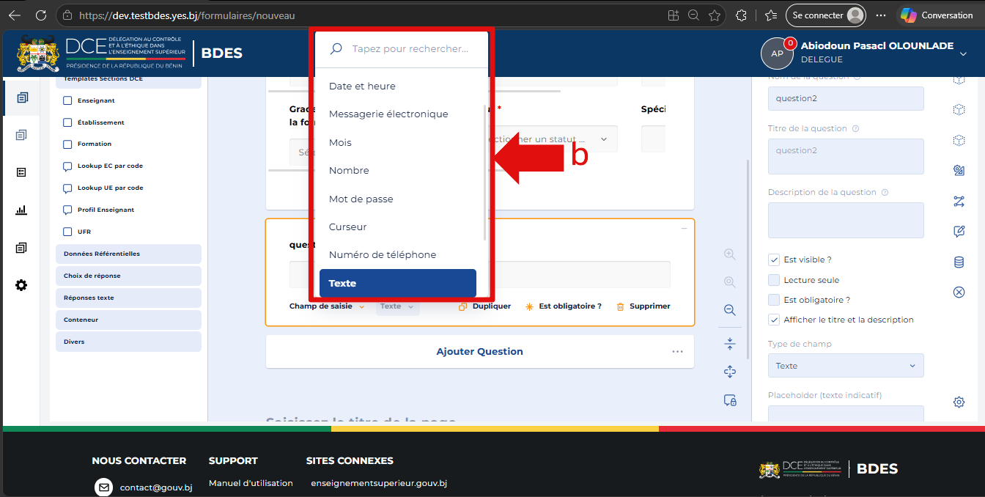Click the circled X icon in right toolbar
The image size is (985, 497).
[x=959, y=292]
